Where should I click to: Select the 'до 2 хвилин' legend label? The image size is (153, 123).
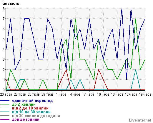click(24, 104)
